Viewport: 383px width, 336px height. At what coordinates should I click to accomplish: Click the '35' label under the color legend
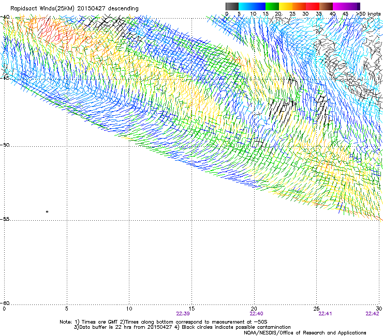coord(319,13)
